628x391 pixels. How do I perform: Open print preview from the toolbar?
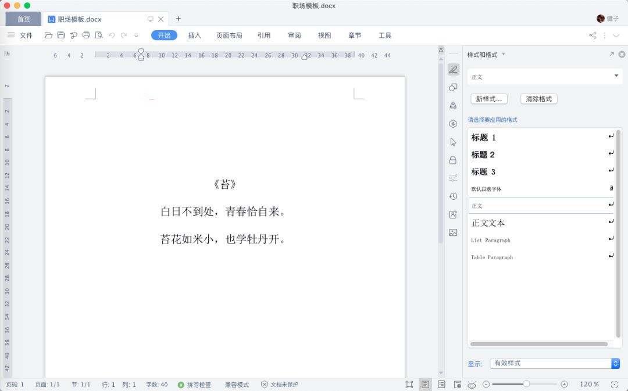(x=99, y=35)
